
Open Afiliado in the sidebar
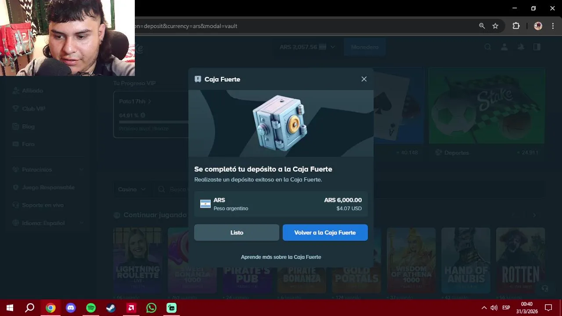pyautogui.click(x=32, y=90)
